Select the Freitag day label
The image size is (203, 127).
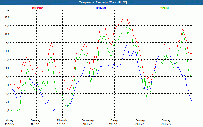click(114, 120)
